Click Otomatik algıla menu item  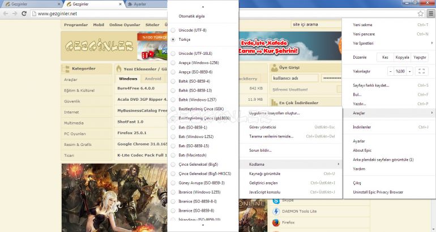tap(191, 16)
